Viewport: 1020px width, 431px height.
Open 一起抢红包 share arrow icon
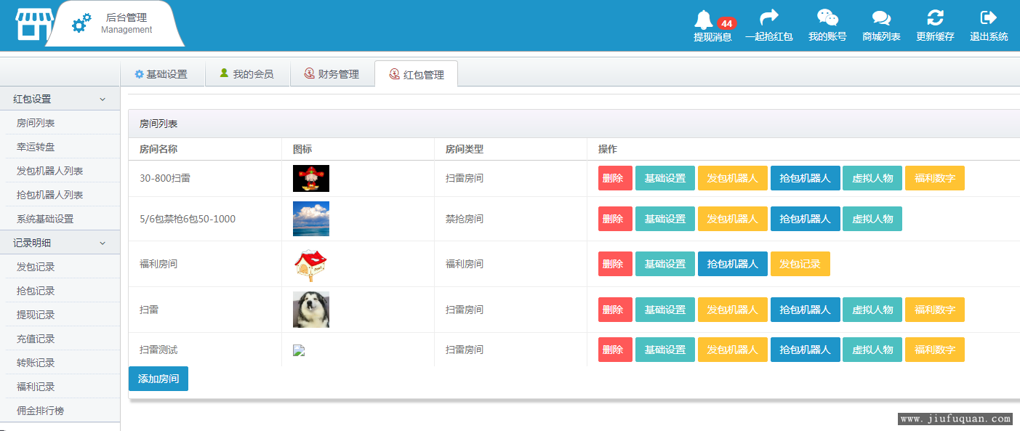(768, 17)
